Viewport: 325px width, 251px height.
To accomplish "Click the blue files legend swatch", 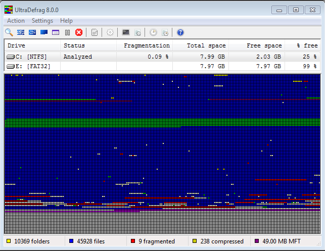I will tap(71, 241).
